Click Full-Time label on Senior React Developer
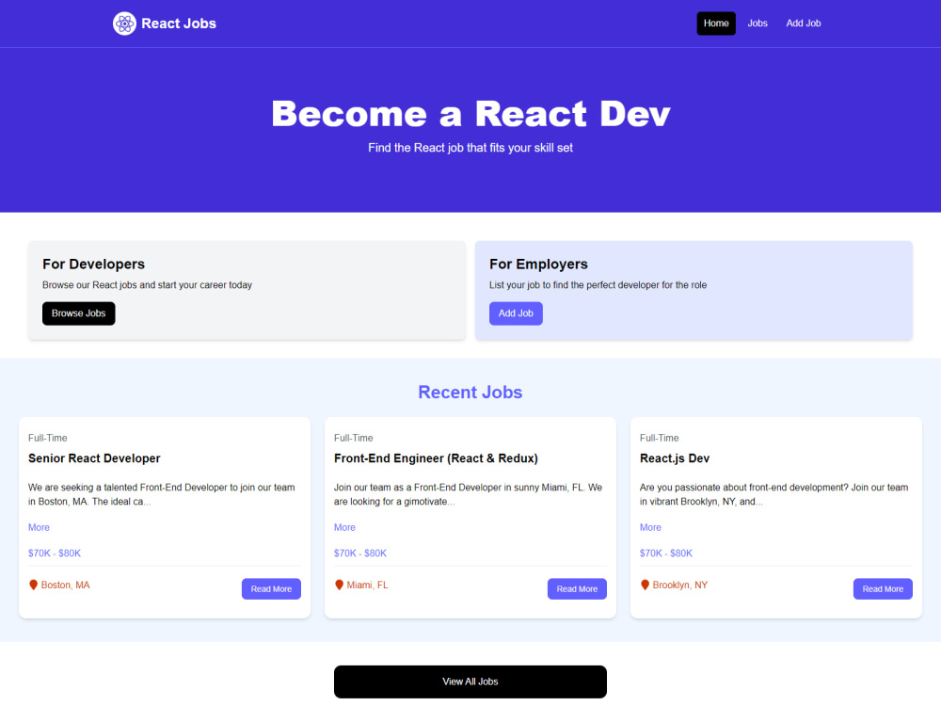 coord(48,438)
